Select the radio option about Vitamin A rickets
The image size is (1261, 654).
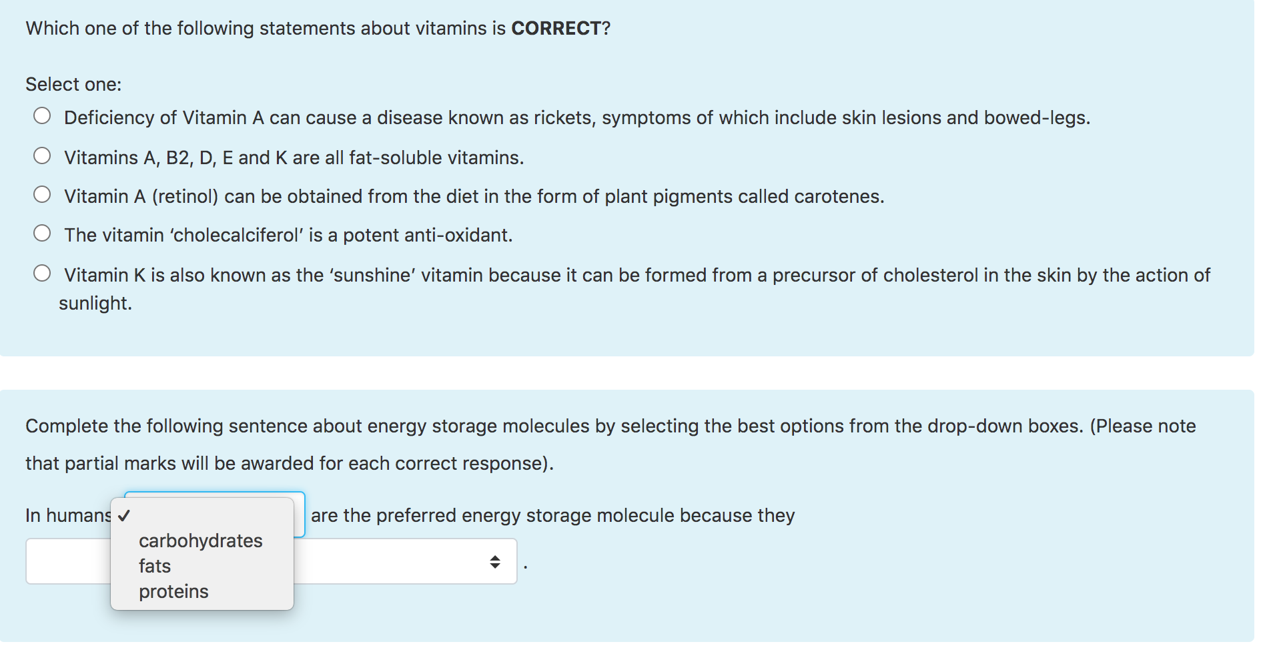[x=43, y=116]
